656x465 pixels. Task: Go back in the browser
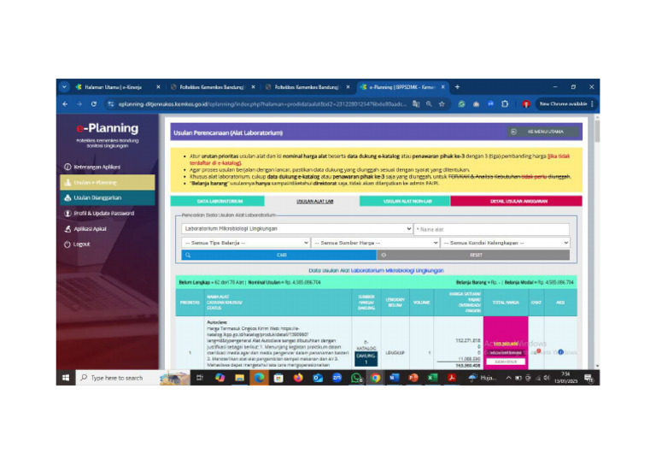(65, 104)
